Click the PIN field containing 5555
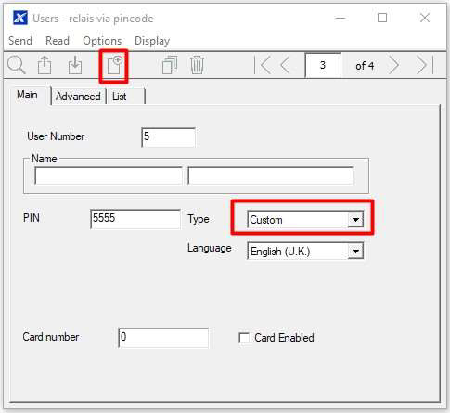This screenshot has height=413, width=450. (x=135, y=219)
